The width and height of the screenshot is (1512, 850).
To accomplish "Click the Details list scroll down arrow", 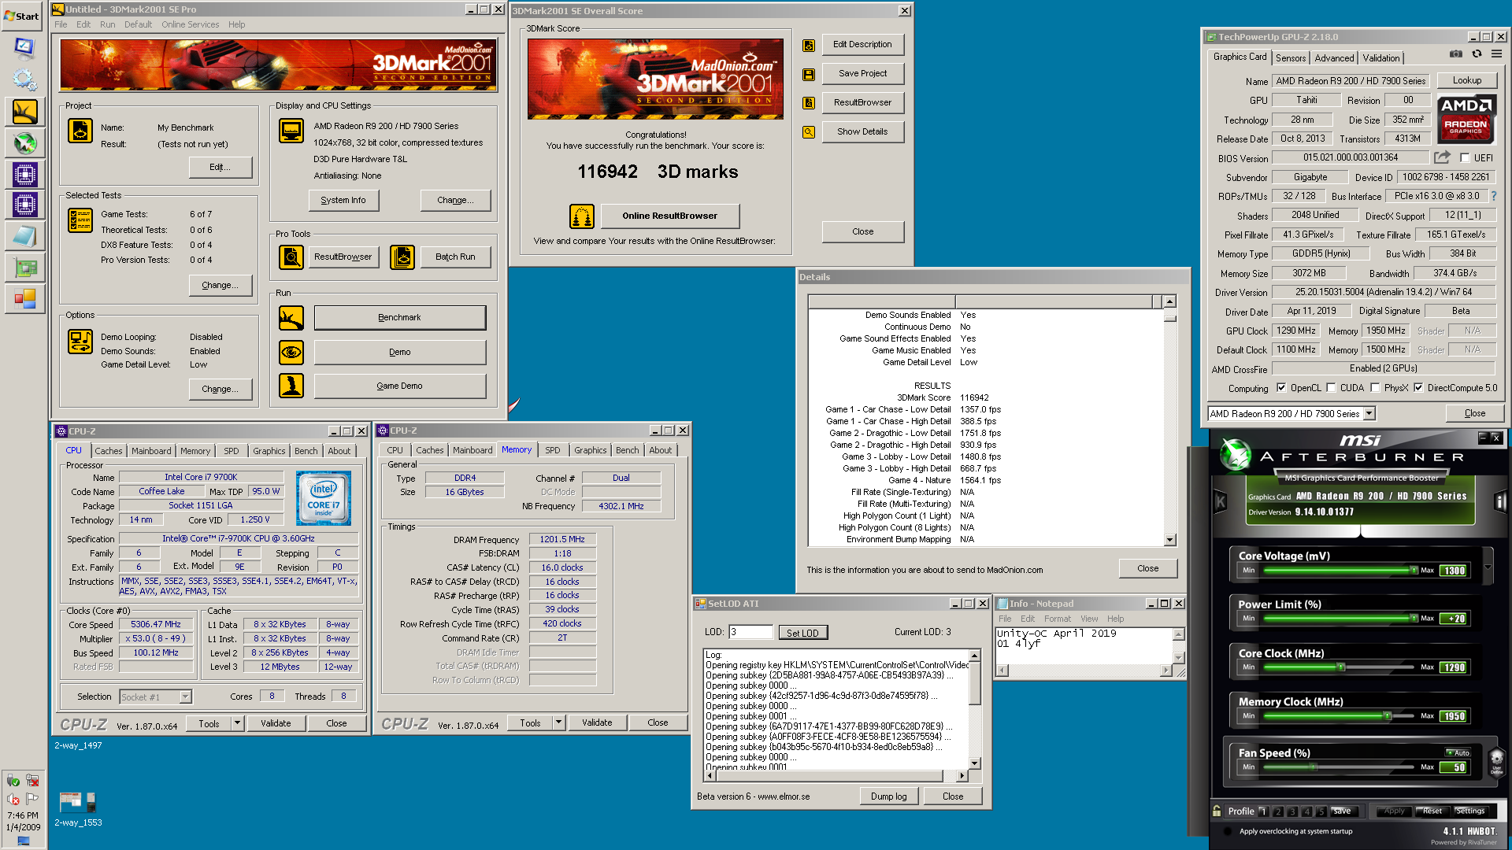I will tap(1170, 540).
